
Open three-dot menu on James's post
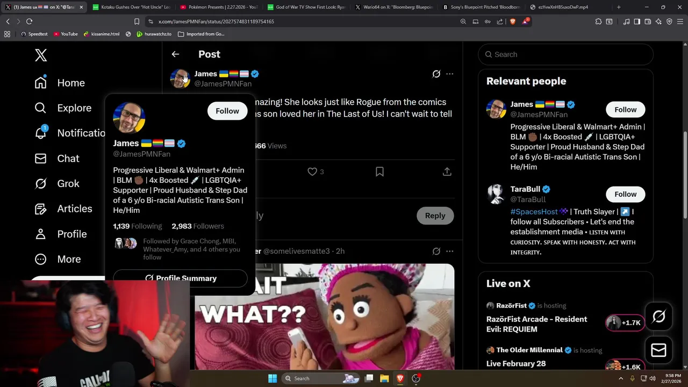(x=450, y=74)
